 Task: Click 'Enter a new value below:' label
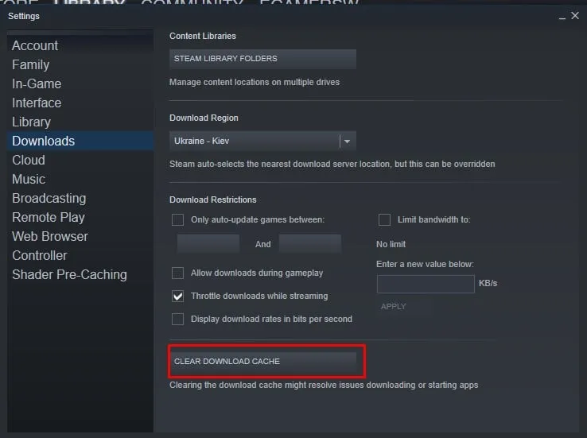[x=425, y=264]
